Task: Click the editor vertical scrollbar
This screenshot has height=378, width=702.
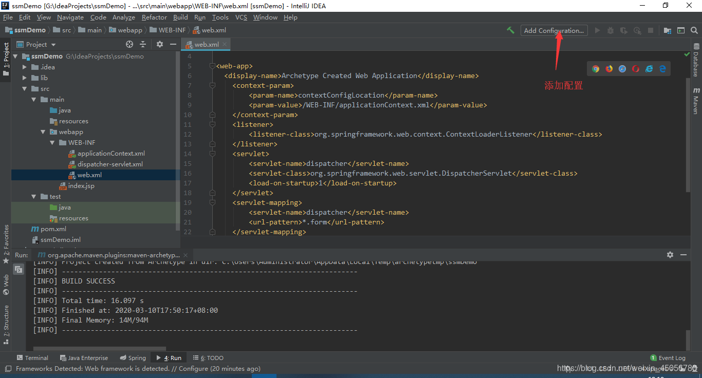Action: coord(689,135)
